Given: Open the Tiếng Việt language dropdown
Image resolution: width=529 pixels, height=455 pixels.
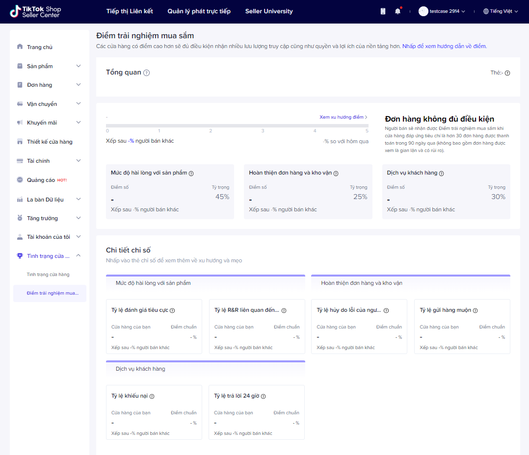Looking at the screenshot, I should point(501,11).
